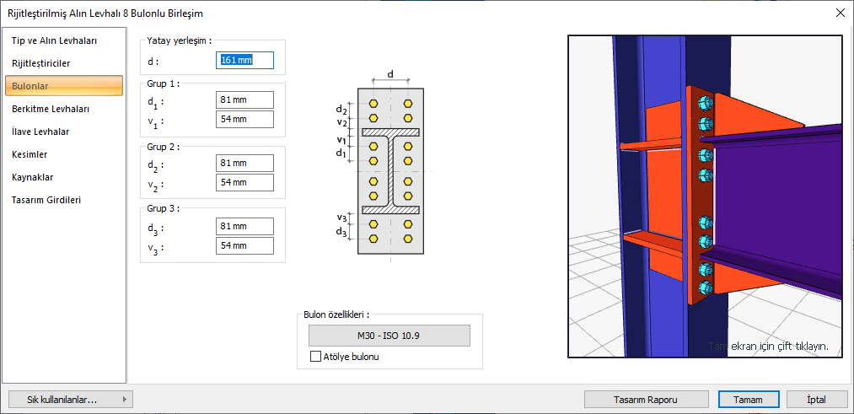Close the dialog with the X button
Screen dimensions: 854x414
click(x=841, y=12)
